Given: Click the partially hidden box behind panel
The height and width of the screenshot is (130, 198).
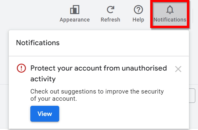Looking at the screenshot, I should point(192,96).
